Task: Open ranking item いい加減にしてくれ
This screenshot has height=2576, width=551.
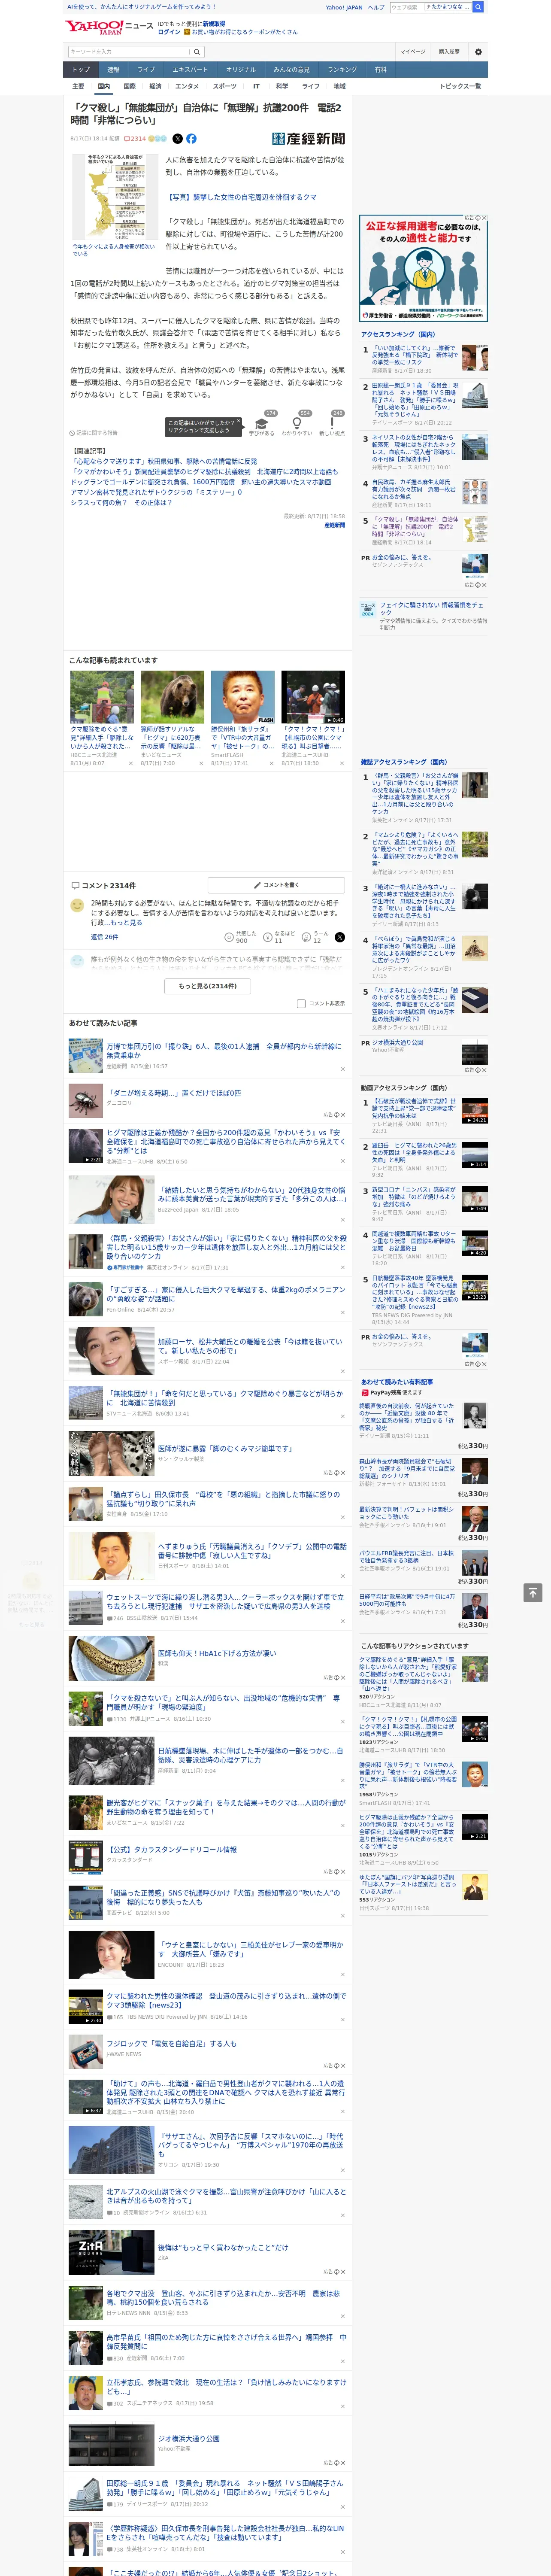Action: pyautogui.click(x=415, y=356)
